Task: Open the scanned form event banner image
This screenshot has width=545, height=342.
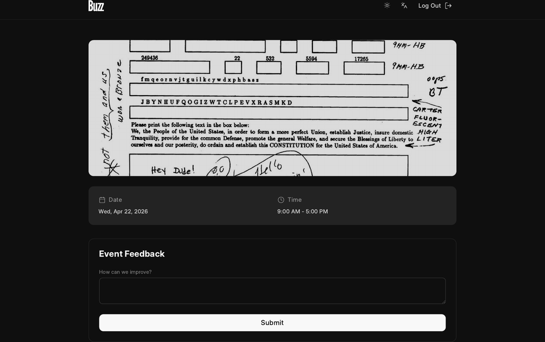Action: [272, 108]
